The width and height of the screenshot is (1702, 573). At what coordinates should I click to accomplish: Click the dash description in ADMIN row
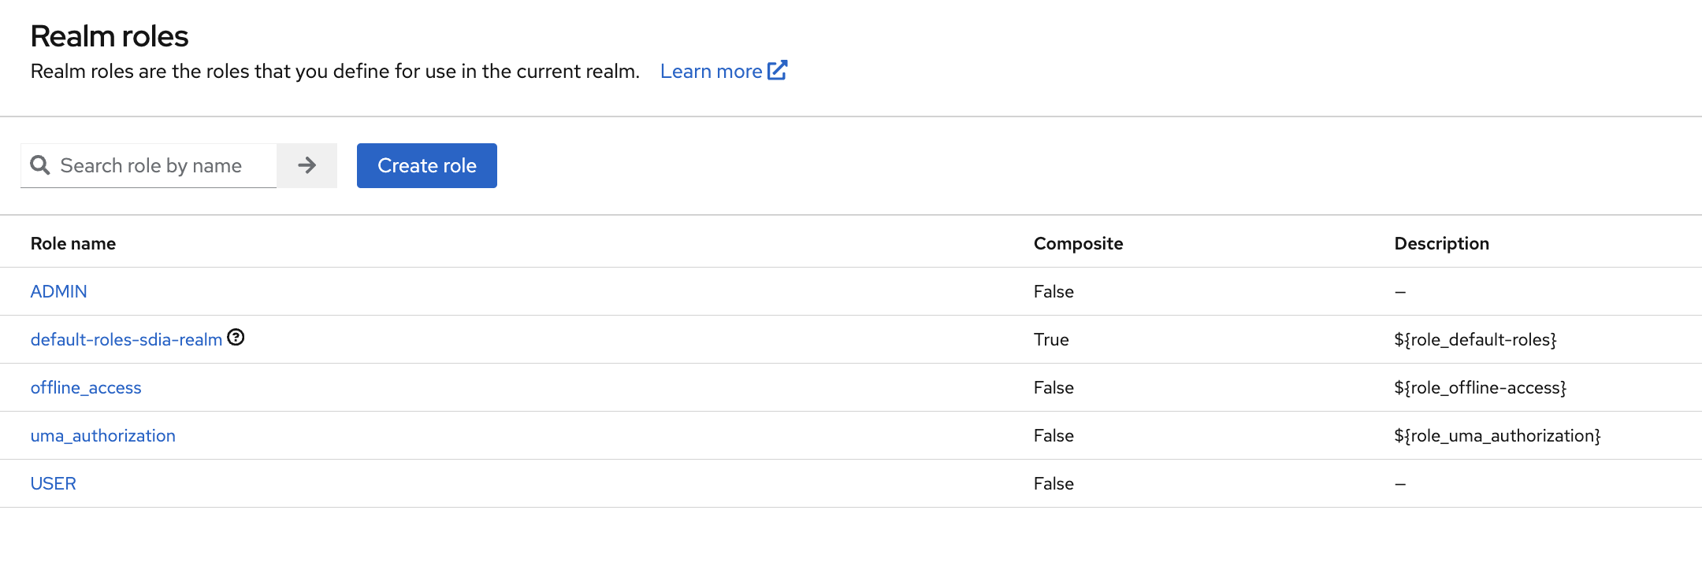(x=1400, y=292)
